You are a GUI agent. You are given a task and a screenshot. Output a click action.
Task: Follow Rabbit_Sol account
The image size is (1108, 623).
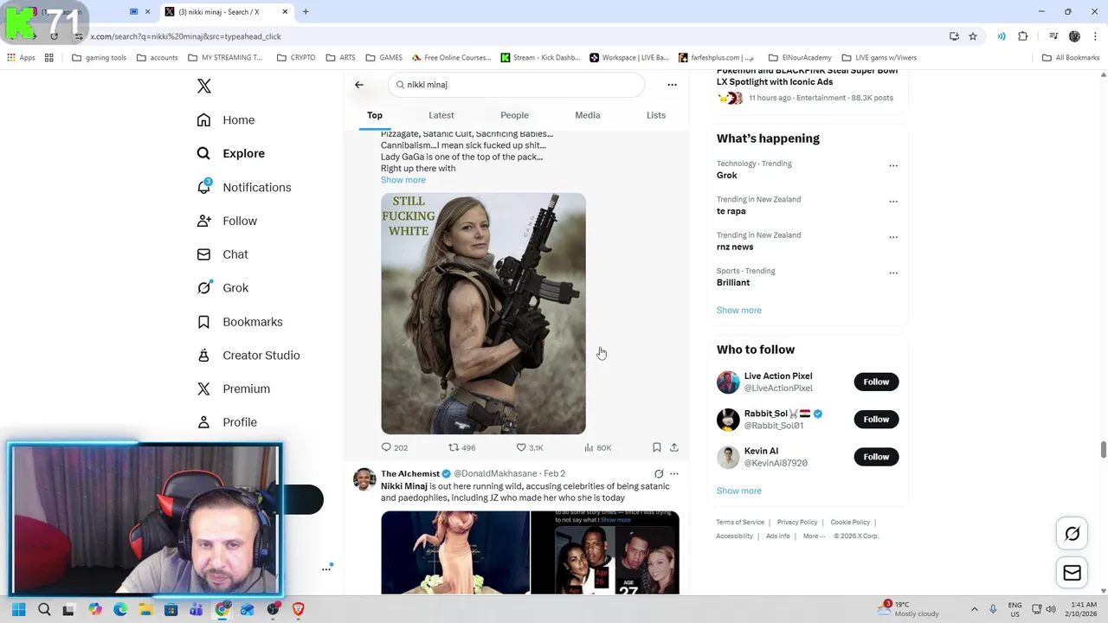(x=876, y=419)
